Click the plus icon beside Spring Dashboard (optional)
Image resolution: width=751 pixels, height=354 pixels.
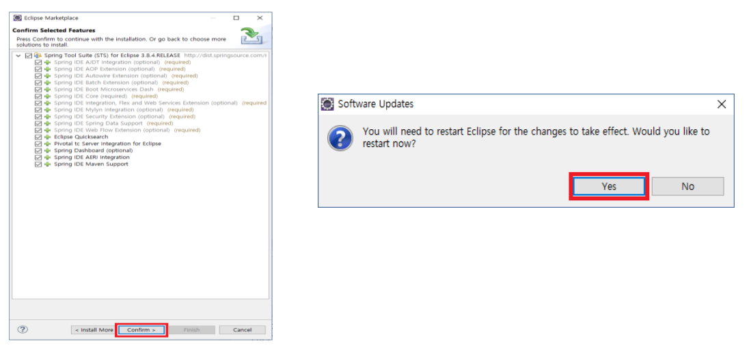[47, 150]
